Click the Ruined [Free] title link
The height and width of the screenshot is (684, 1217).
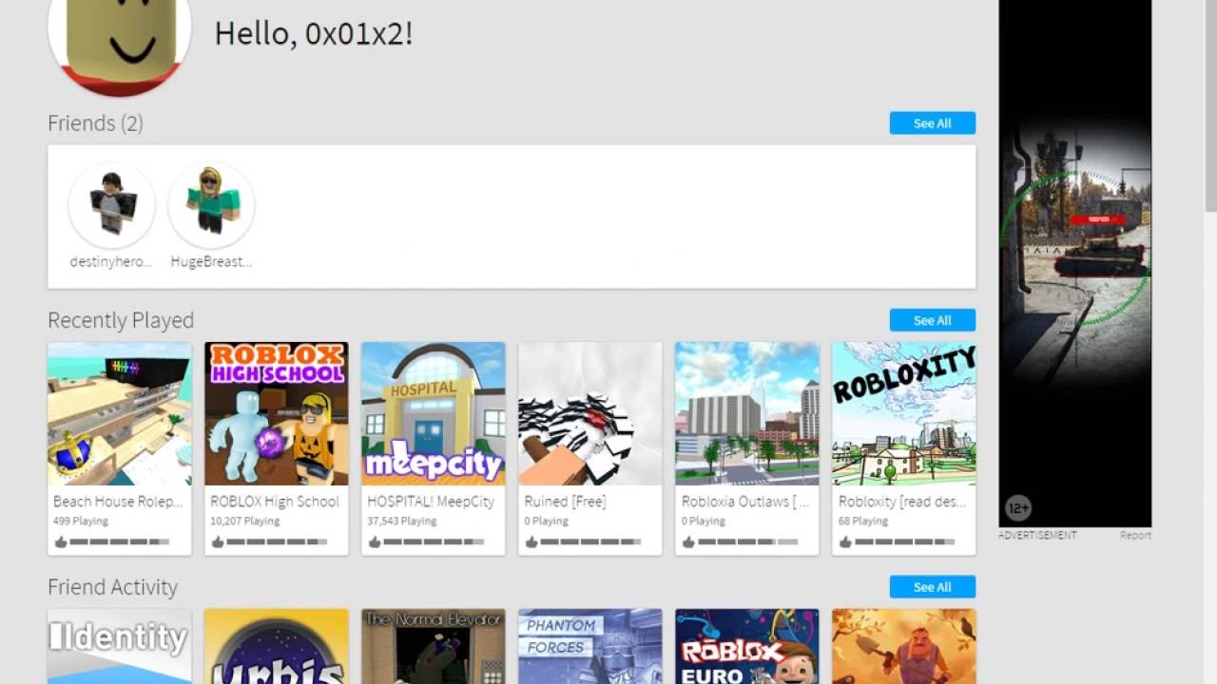point(565,502)
